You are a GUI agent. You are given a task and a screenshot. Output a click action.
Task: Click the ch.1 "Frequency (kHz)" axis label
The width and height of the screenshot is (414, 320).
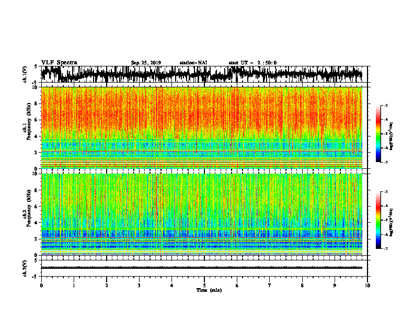29,121
